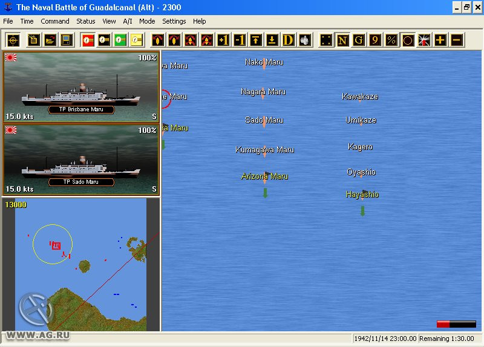Image resolution: width=484 pixels, height=347 pixels.
Task: Click the star shell burst icon
Action: click(x=424, y=40)
